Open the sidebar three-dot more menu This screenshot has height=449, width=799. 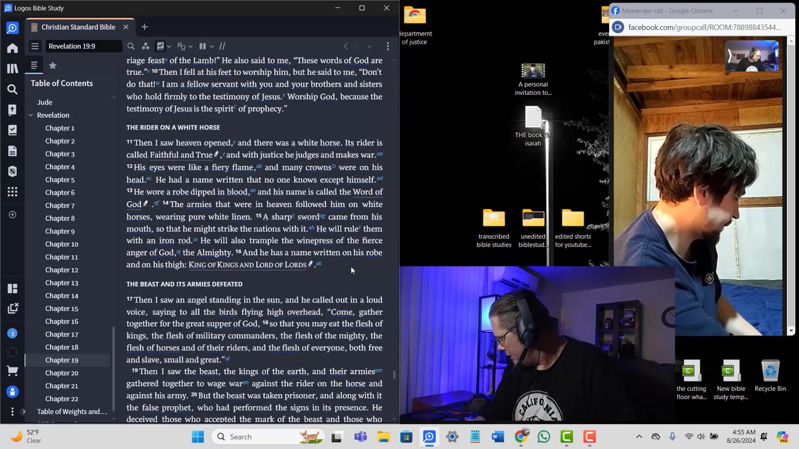(12, 412)
